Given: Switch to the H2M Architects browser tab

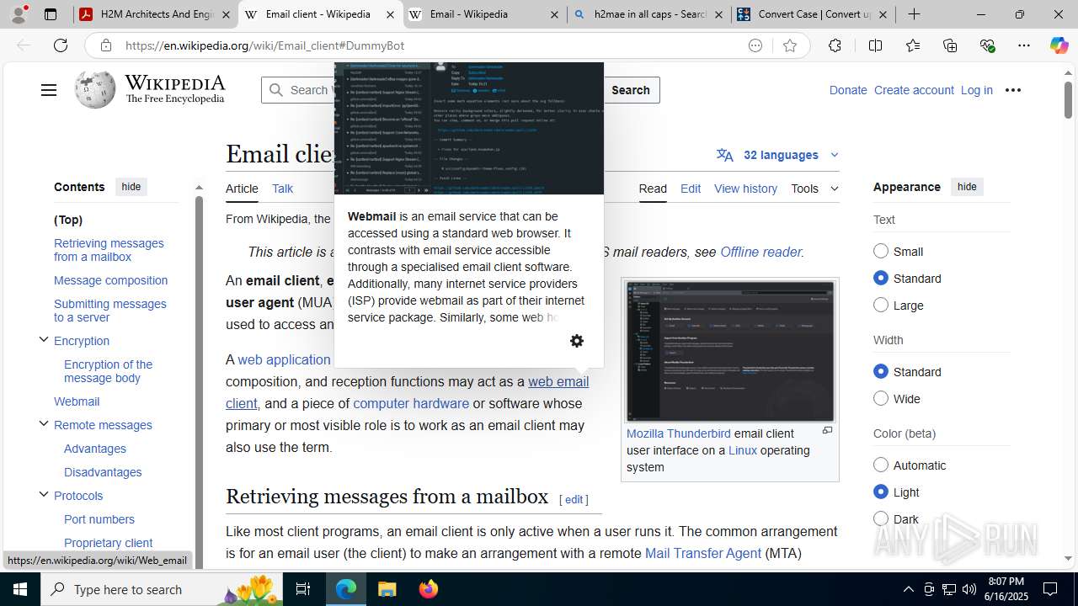Looking at the screenshot, I should [156, 14].
